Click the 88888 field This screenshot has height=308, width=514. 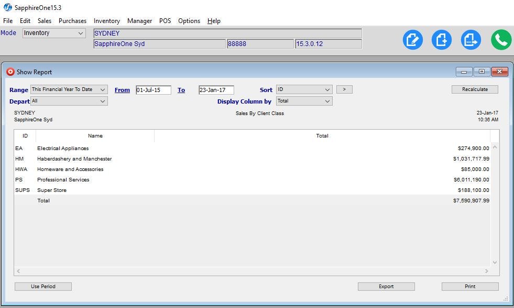click(x=260, y=44)
